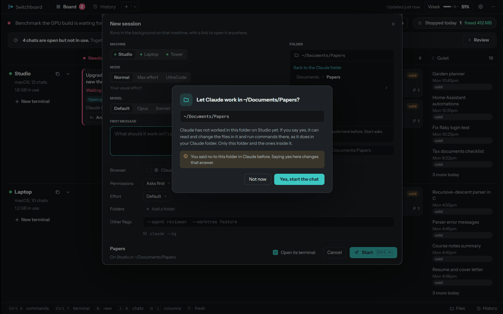503x314 pixels.
Task: Open the Effort 'Default' dropdown
Action: (x=156, y=196)
